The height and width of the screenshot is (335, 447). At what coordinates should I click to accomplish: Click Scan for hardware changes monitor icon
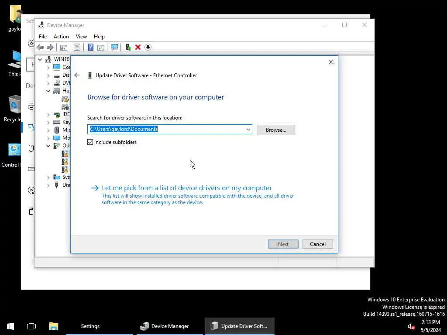click(114, 47)
